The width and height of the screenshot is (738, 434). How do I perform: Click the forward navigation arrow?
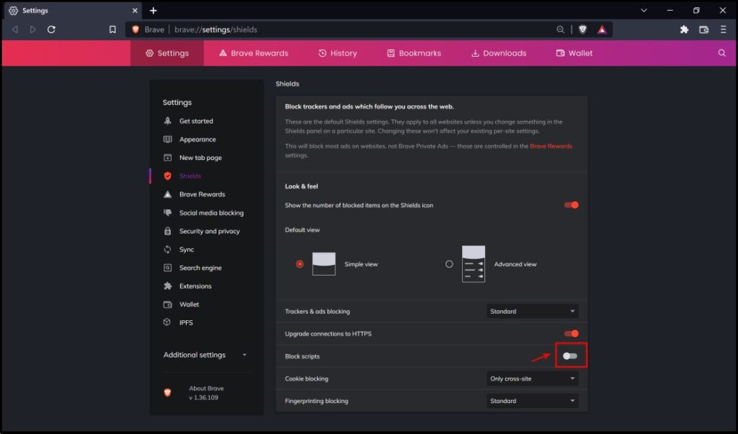click(32, 30)
